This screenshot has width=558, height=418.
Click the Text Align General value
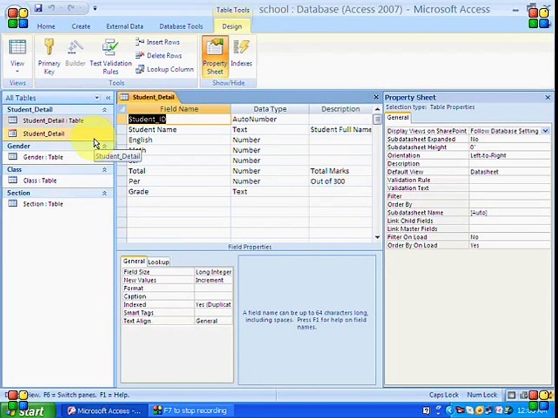[x=213, y=321]
